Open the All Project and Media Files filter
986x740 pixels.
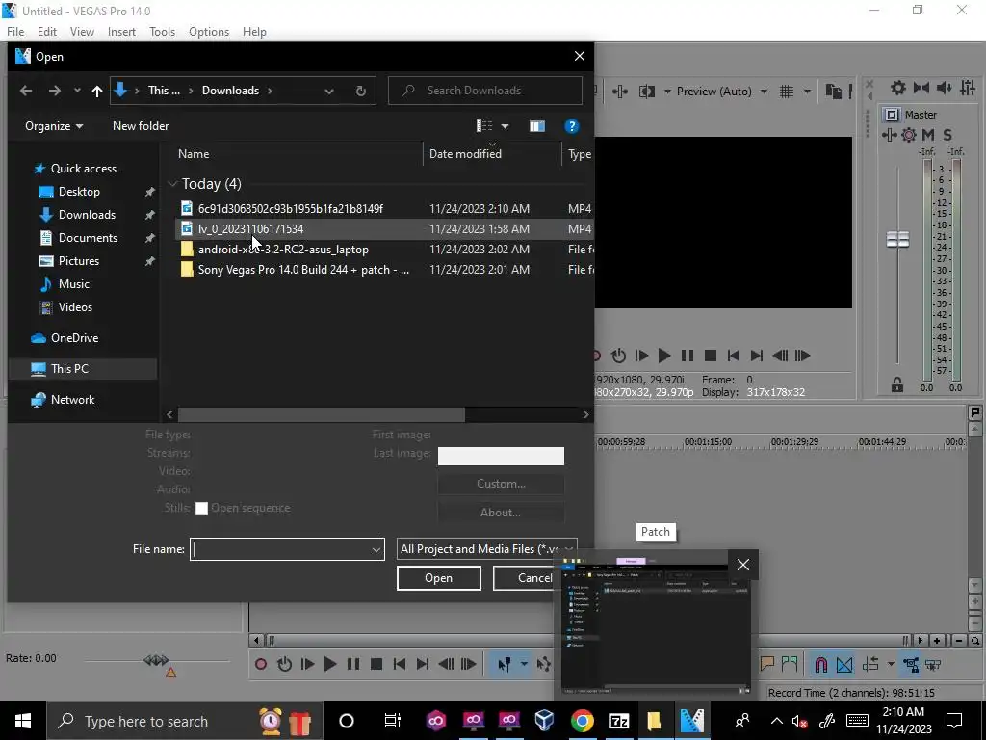(x=486, y=549)
